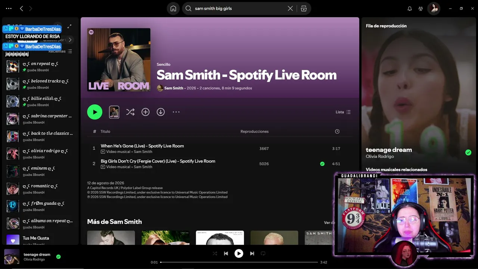The height and width of the screenshot is (269, 478).
Task: Open the 'beloved tracks' playlist
Action: (x=40, y=84)
